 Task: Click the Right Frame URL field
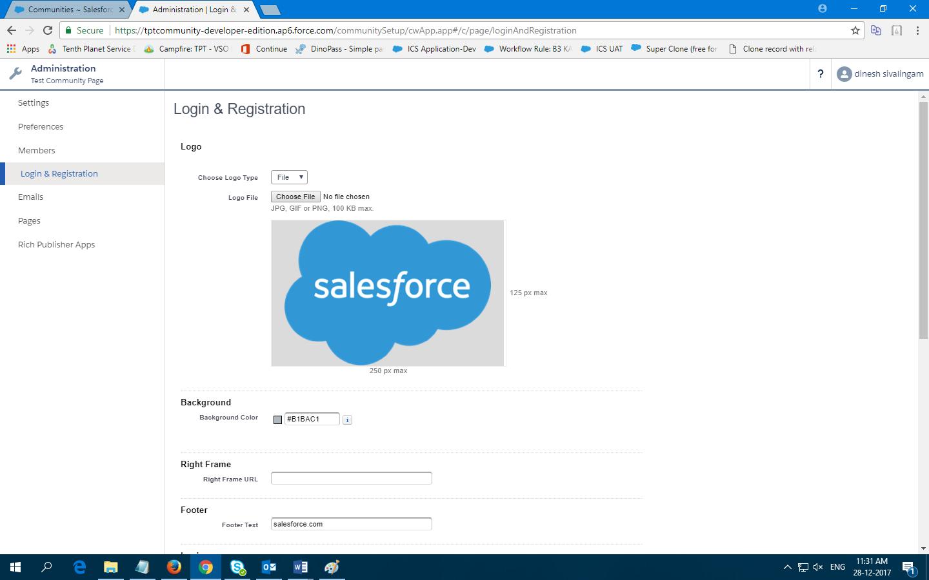coord(352,478)
